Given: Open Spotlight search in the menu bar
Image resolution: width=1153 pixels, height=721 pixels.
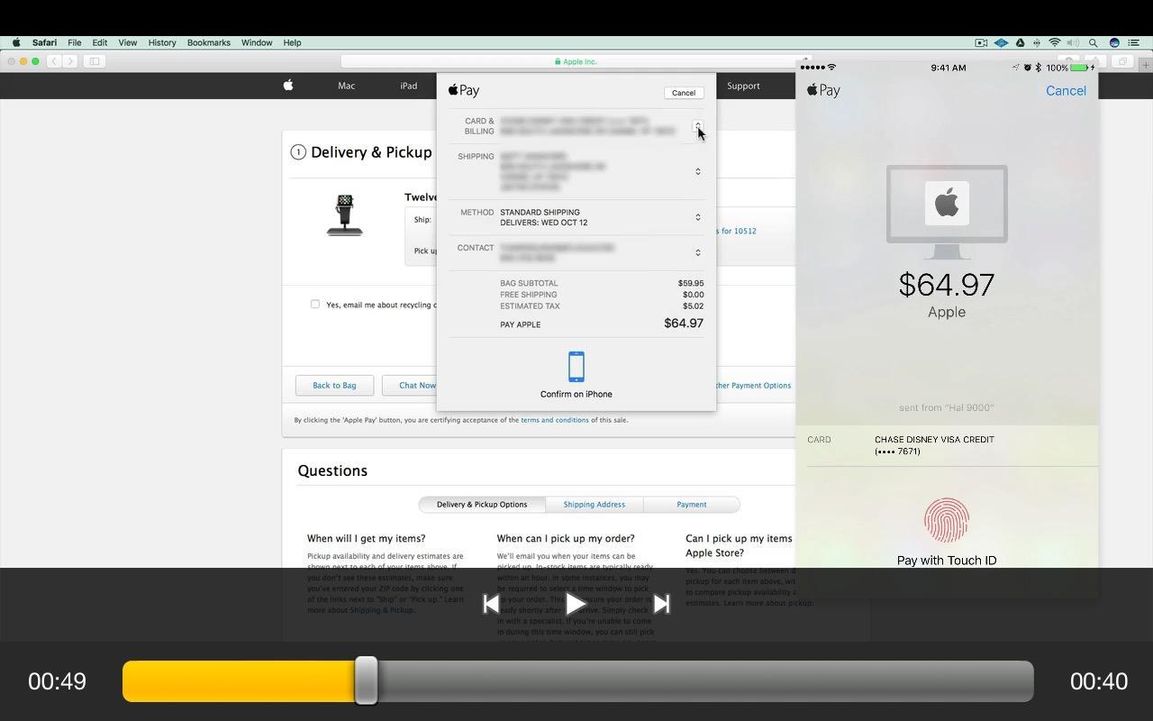Looking at the screenshot, I should tap(1094, 42).
